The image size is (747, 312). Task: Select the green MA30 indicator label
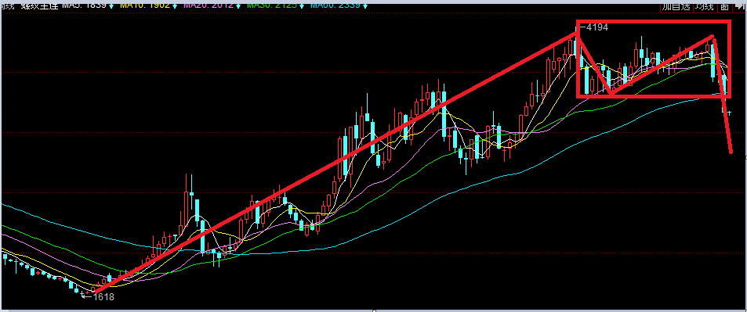pyautogui.click(x=272, y=5)
